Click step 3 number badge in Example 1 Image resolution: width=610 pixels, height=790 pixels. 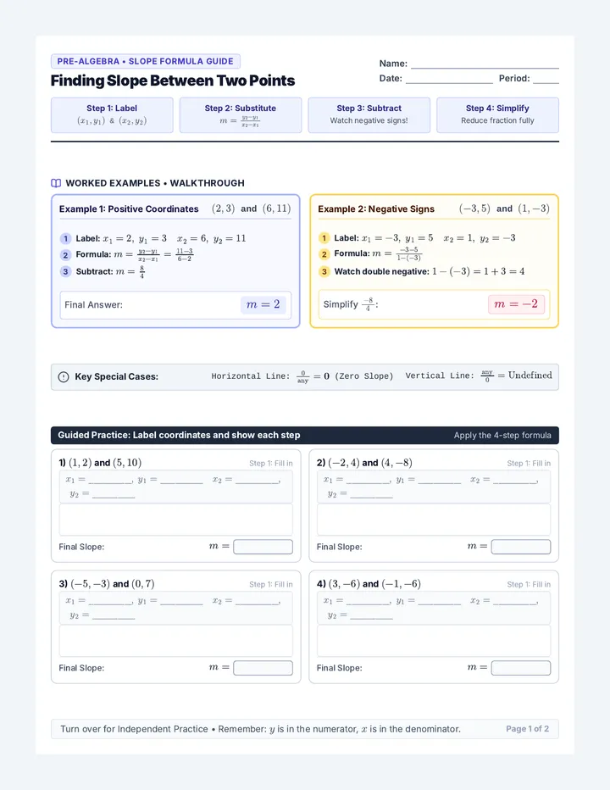[65, 271]
